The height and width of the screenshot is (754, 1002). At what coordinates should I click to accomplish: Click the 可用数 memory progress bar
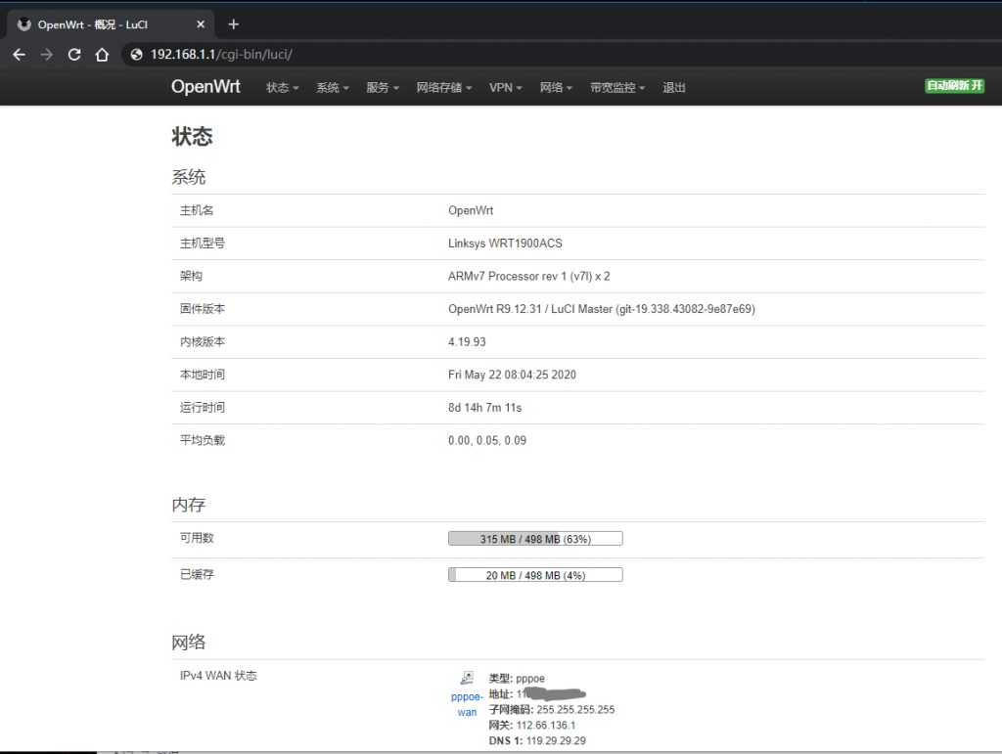(535, 539)
